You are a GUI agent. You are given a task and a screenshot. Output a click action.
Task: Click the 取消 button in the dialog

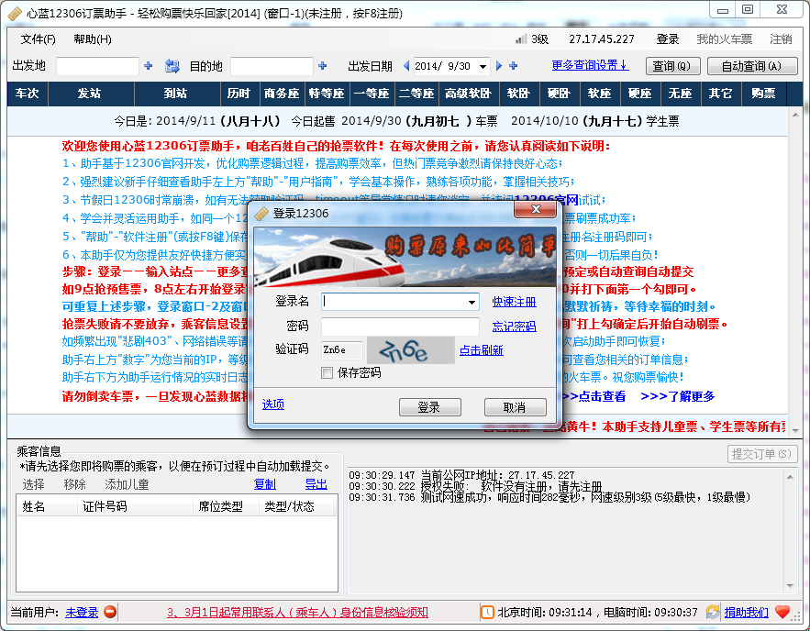[x=515, y=407]
